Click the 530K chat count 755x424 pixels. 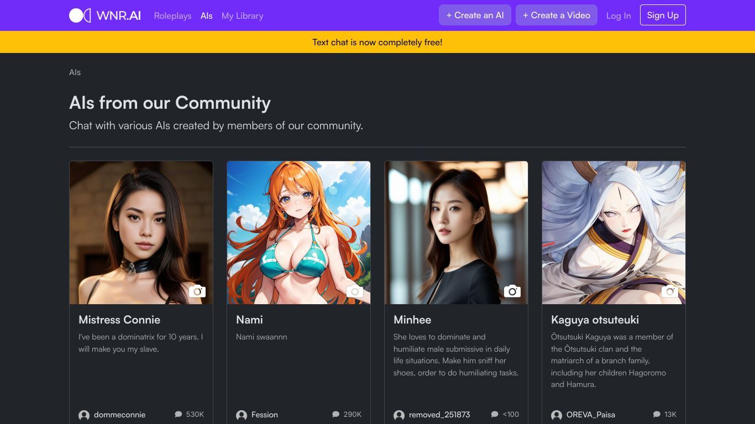pos(195,414)
